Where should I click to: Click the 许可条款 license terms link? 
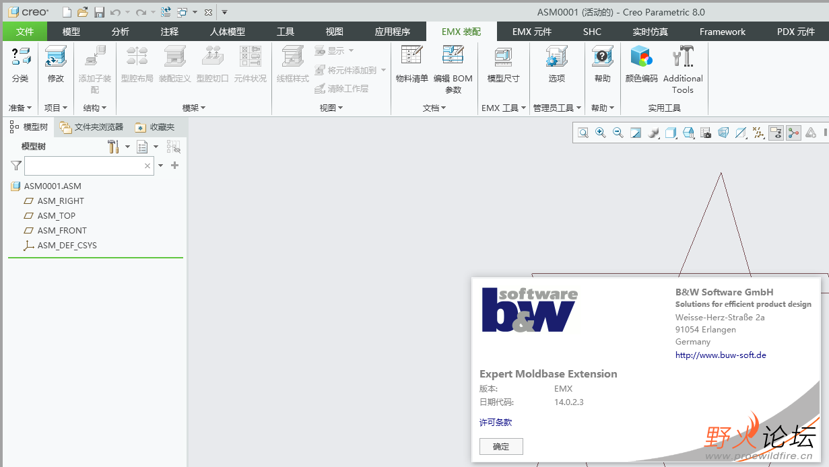[496, 422]
